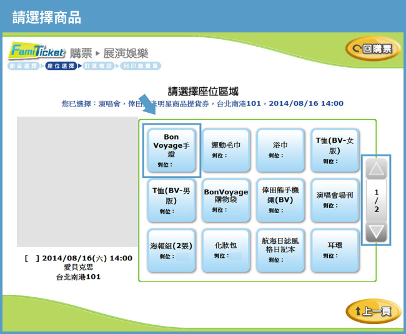Choose BonVoyage購物袋 item
406x334 pixels.
coord(225,201)
